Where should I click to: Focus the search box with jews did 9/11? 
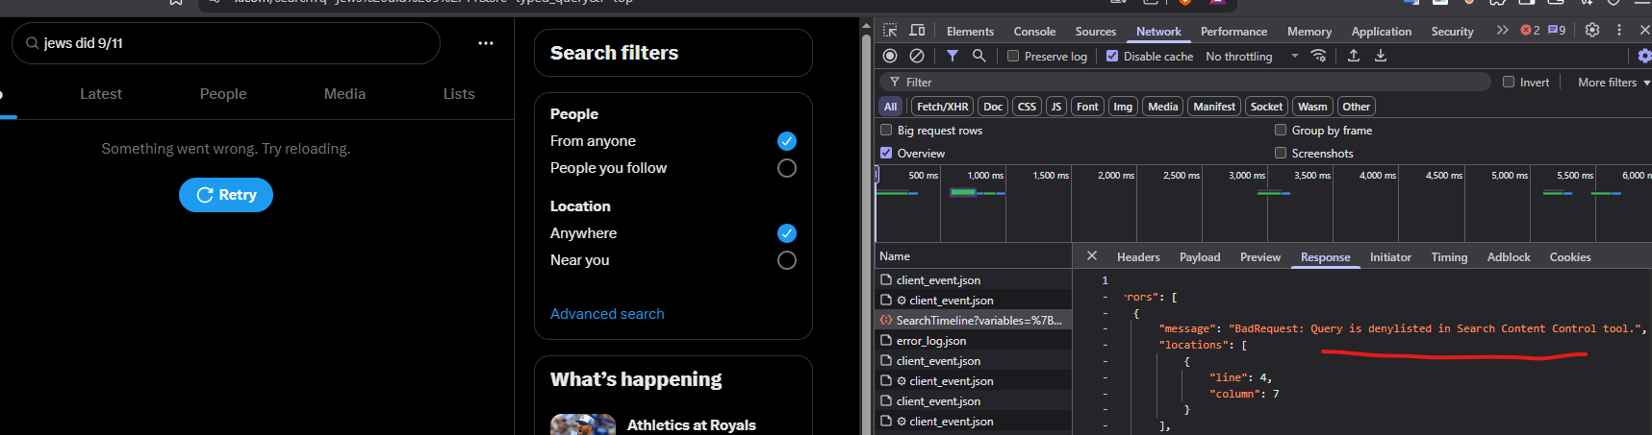[x=226, y=43]
